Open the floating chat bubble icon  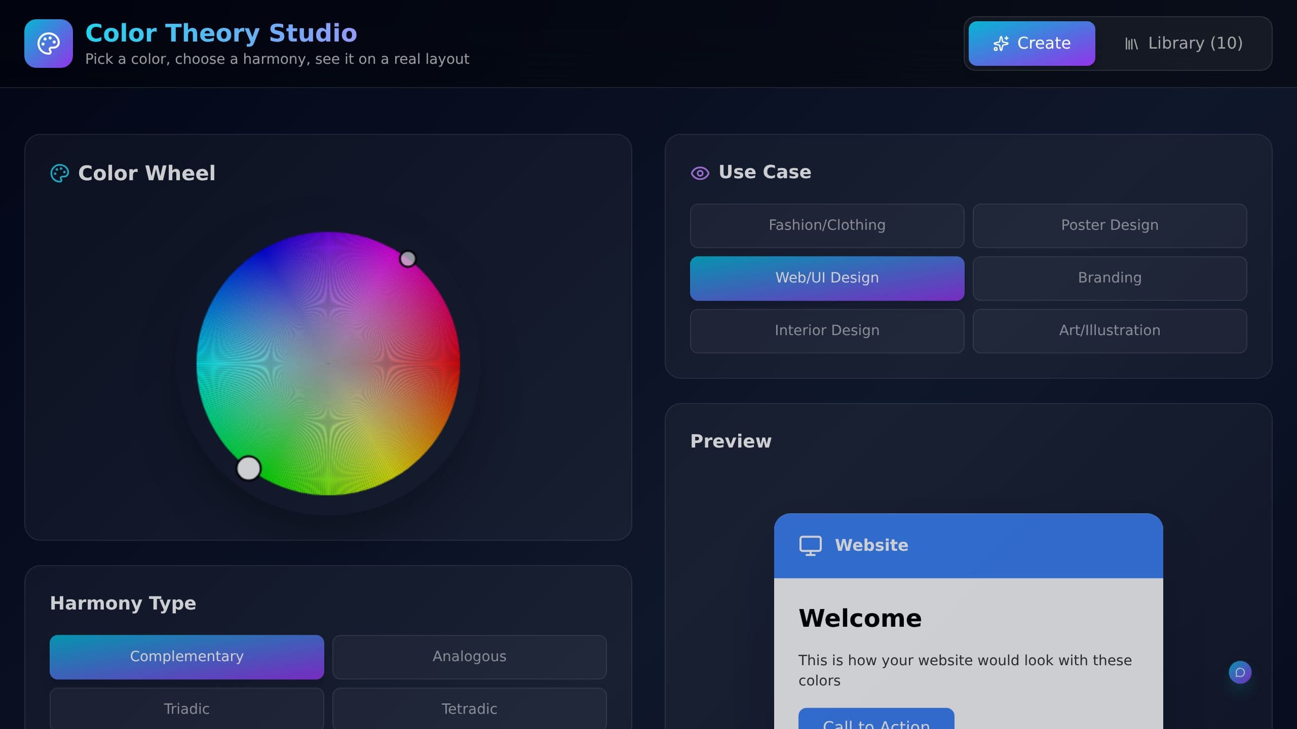click(x=1240, y=672)
